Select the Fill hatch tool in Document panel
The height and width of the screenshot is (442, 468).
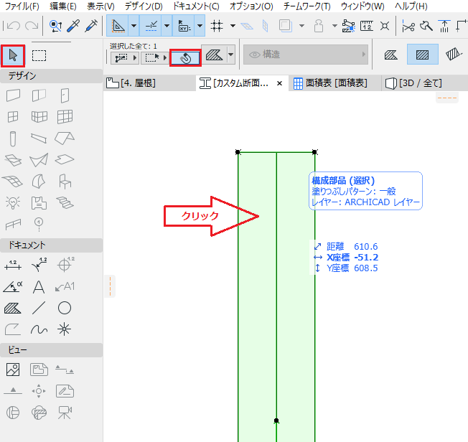[12, 308]
